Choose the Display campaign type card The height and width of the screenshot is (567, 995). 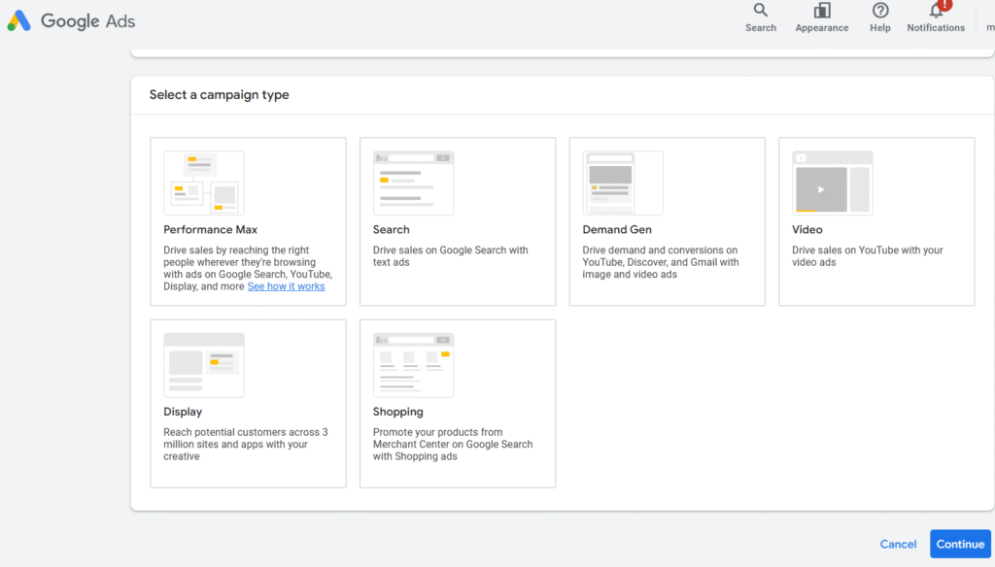pos(248,403)
